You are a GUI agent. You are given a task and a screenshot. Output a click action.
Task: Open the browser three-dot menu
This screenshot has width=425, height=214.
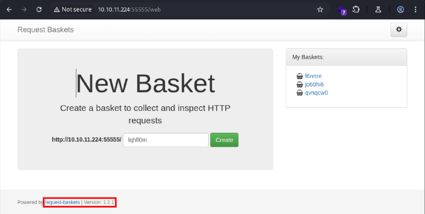pyautogui.click(x=415, y=10)
